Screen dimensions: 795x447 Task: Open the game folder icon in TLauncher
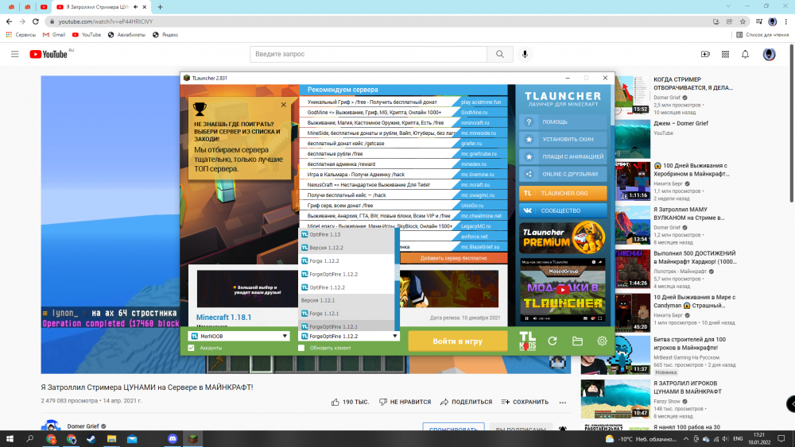tap(577, 341)
